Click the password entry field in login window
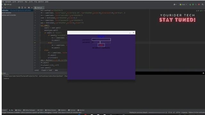This screenshot has width=205, height=115. [101, 42]
